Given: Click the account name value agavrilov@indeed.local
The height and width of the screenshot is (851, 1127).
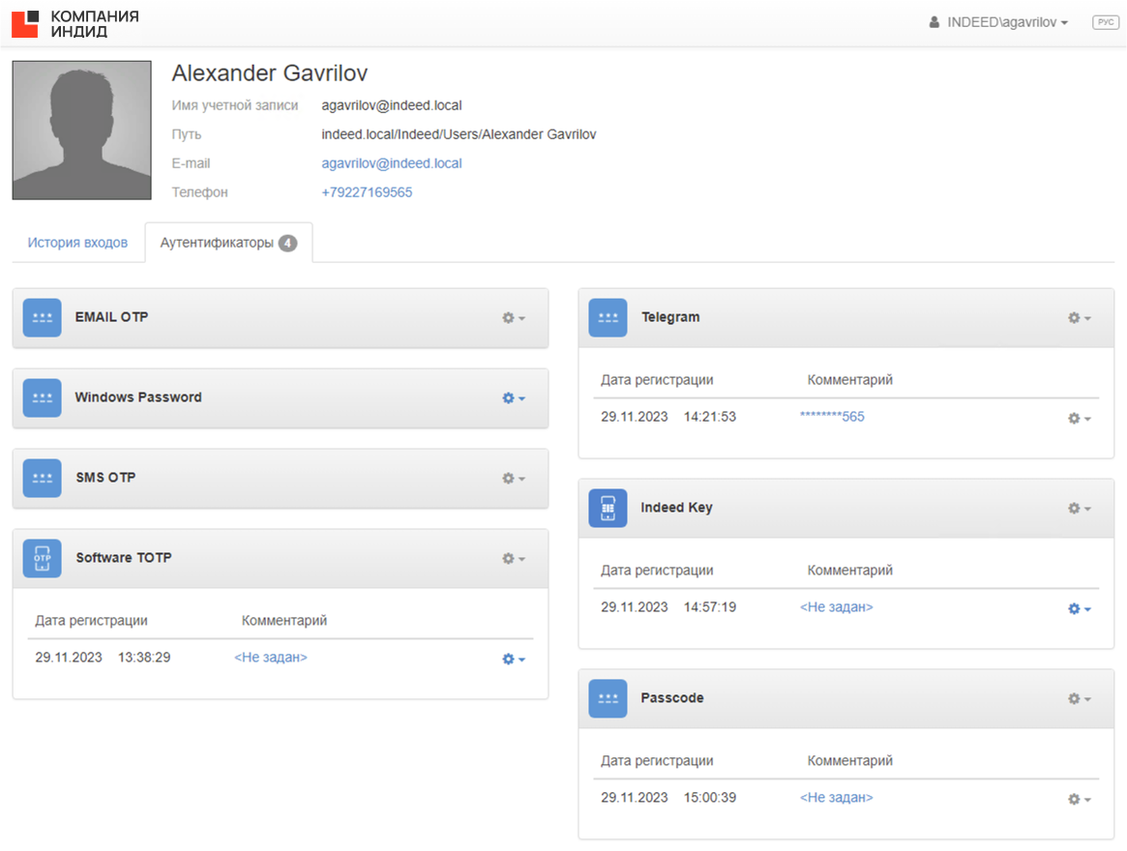Looking at the screenshot, I should (x=392, y=105).
